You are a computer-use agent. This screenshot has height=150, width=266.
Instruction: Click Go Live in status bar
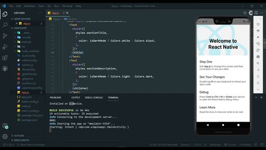pyautogui.click(x=230, y=145)
